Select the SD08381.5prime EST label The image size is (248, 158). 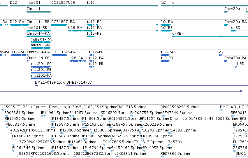[19, 113]
